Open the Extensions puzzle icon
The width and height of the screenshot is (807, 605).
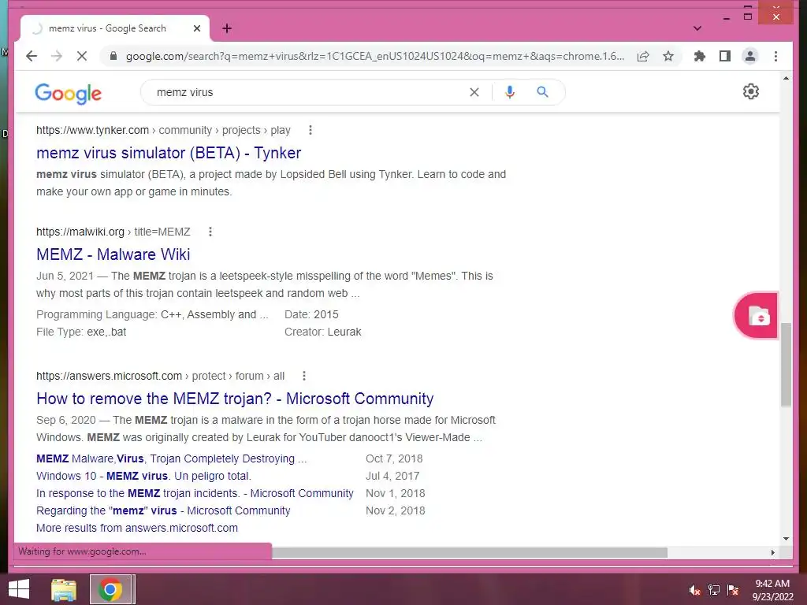(700, 56)
